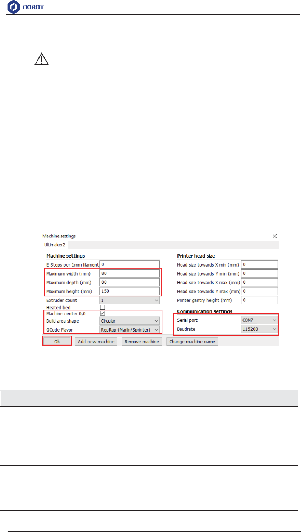Viewport: 301px width, 532px height.
Task: Toggle the Machine center 0,0 checkbox
Action: coord(102,313)
